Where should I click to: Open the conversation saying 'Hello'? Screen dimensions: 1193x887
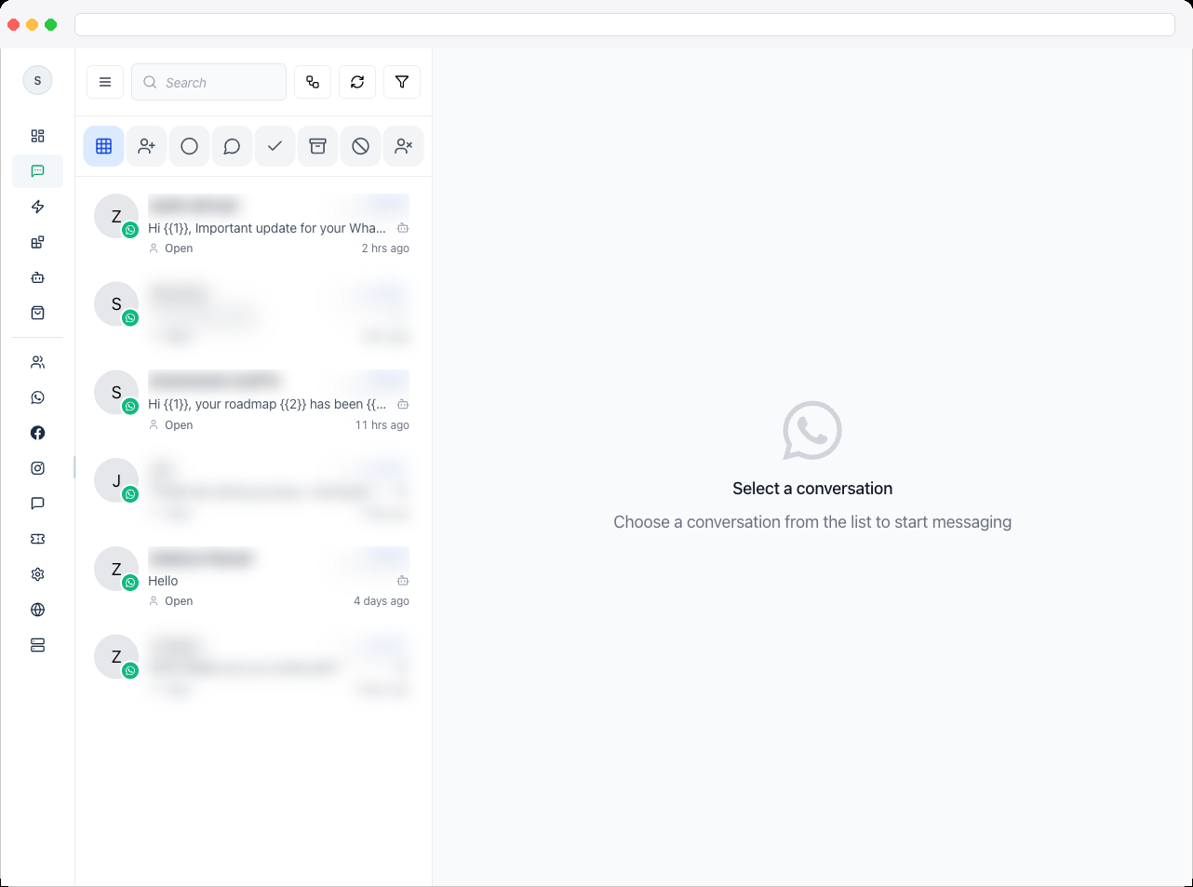coord(253,579)
